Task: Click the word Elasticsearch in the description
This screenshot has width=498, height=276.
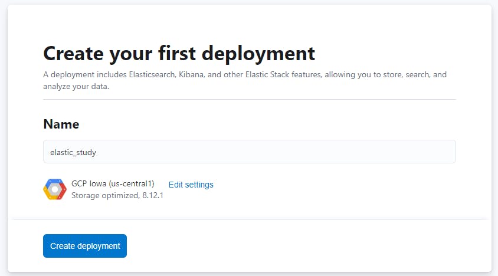Action: pyautogui.click(x=152, y=75)
